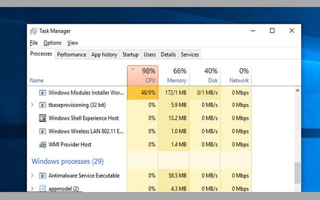
Task: Open the Services tab
Action: pos(189,54)
